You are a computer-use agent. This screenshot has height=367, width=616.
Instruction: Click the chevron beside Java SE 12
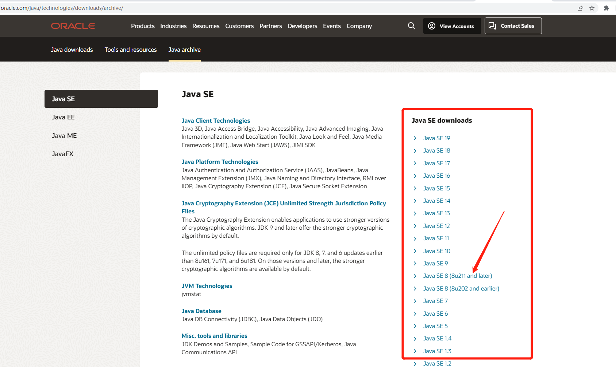415,226
